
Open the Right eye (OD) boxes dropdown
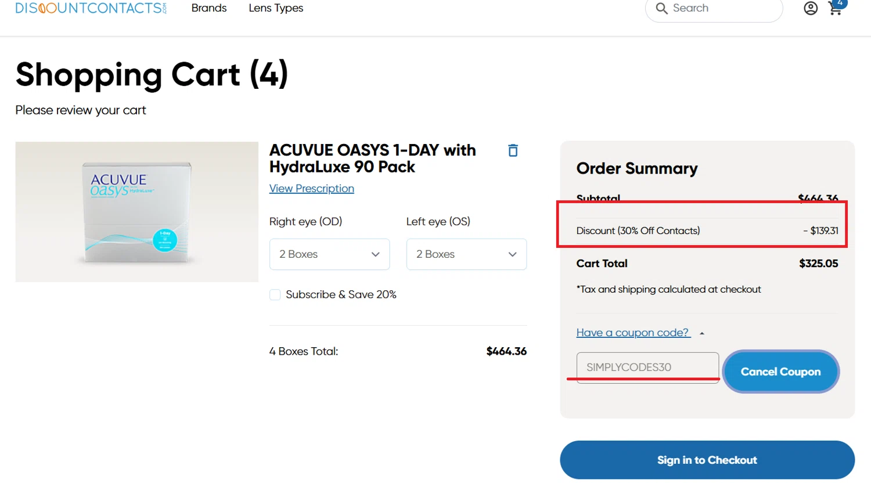(x=329, y=254)
